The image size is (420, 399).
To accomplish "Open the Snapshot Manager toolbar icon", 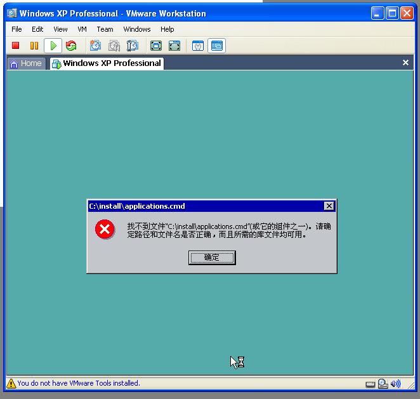I will pos(133,46).
